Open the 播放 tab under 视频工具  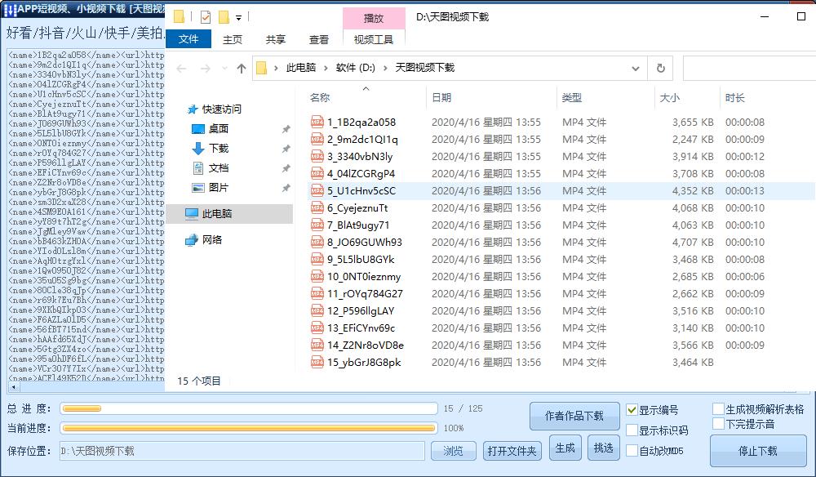coord(374,17)
